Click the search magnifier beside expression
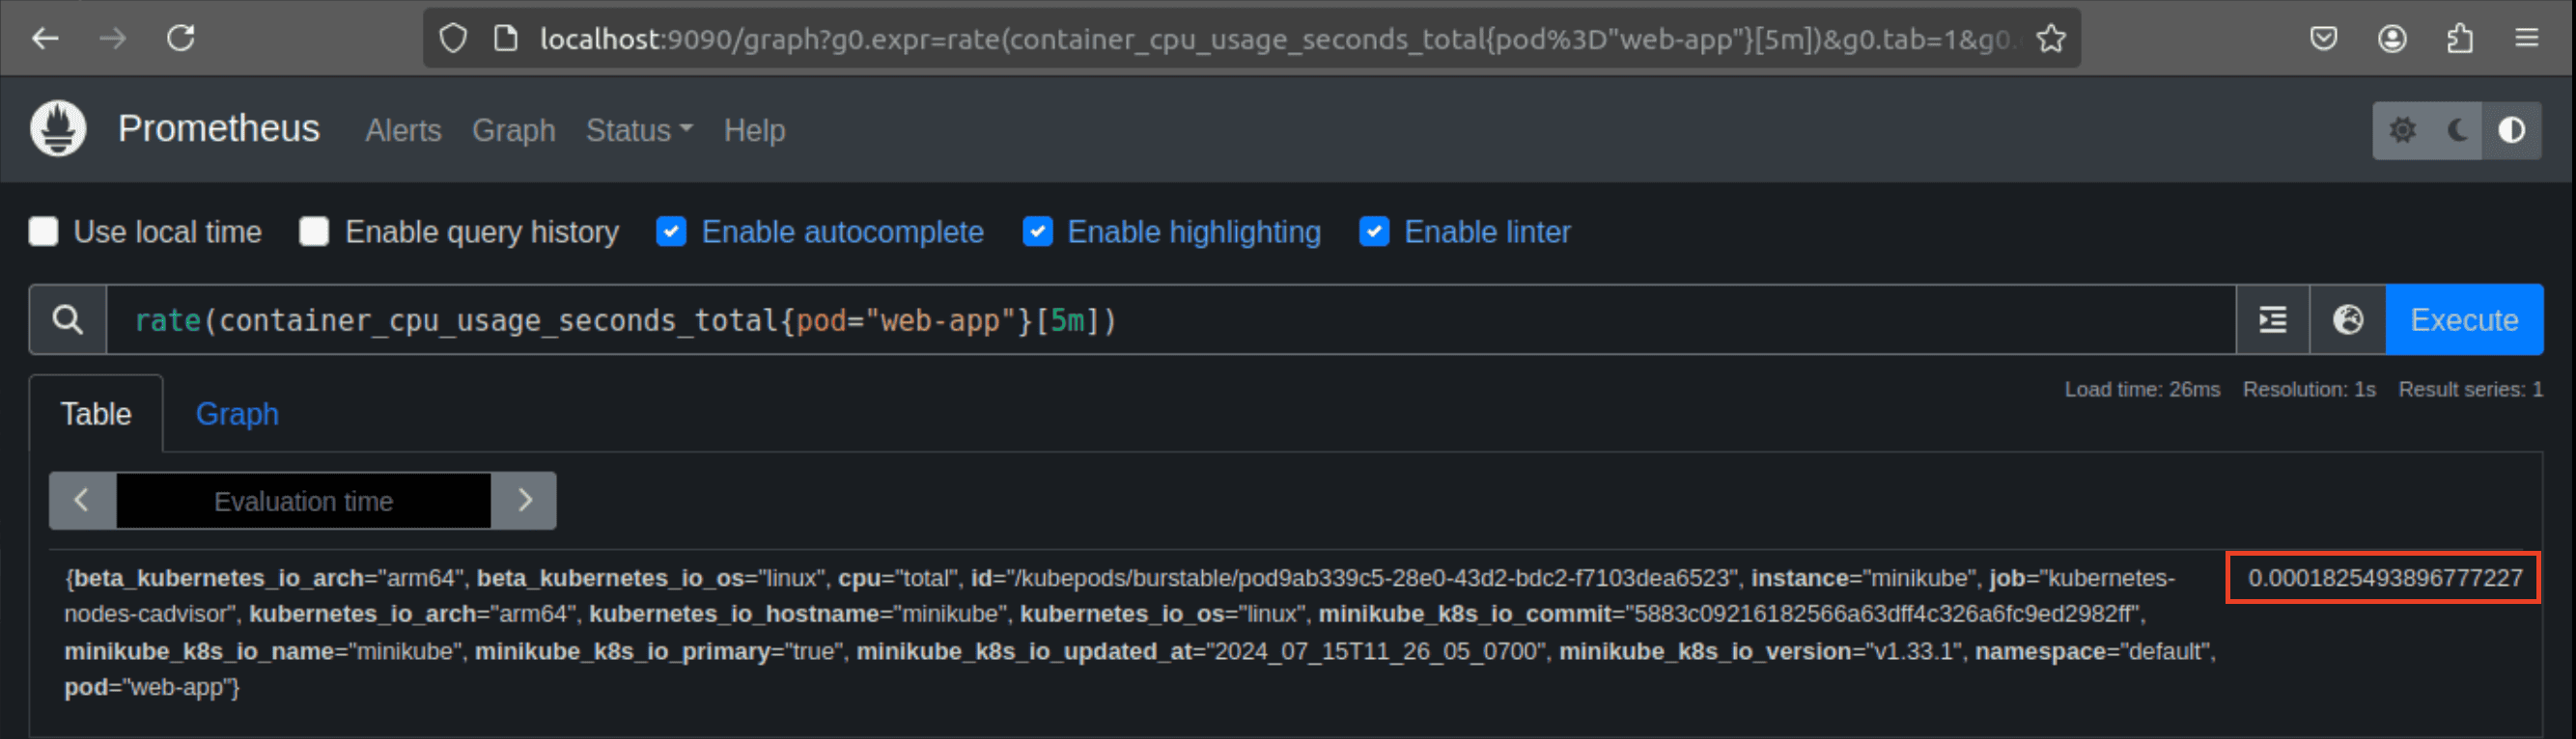2576x739 pixels. click(x=68, y=319)
